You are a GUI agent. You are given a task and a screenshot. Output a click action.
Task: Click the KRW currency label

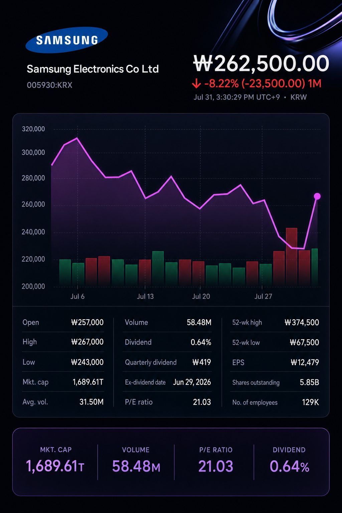298,97
